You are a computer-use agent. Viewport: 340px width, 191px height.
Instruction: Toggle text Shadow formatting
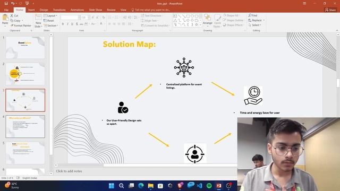click(76, 24)
